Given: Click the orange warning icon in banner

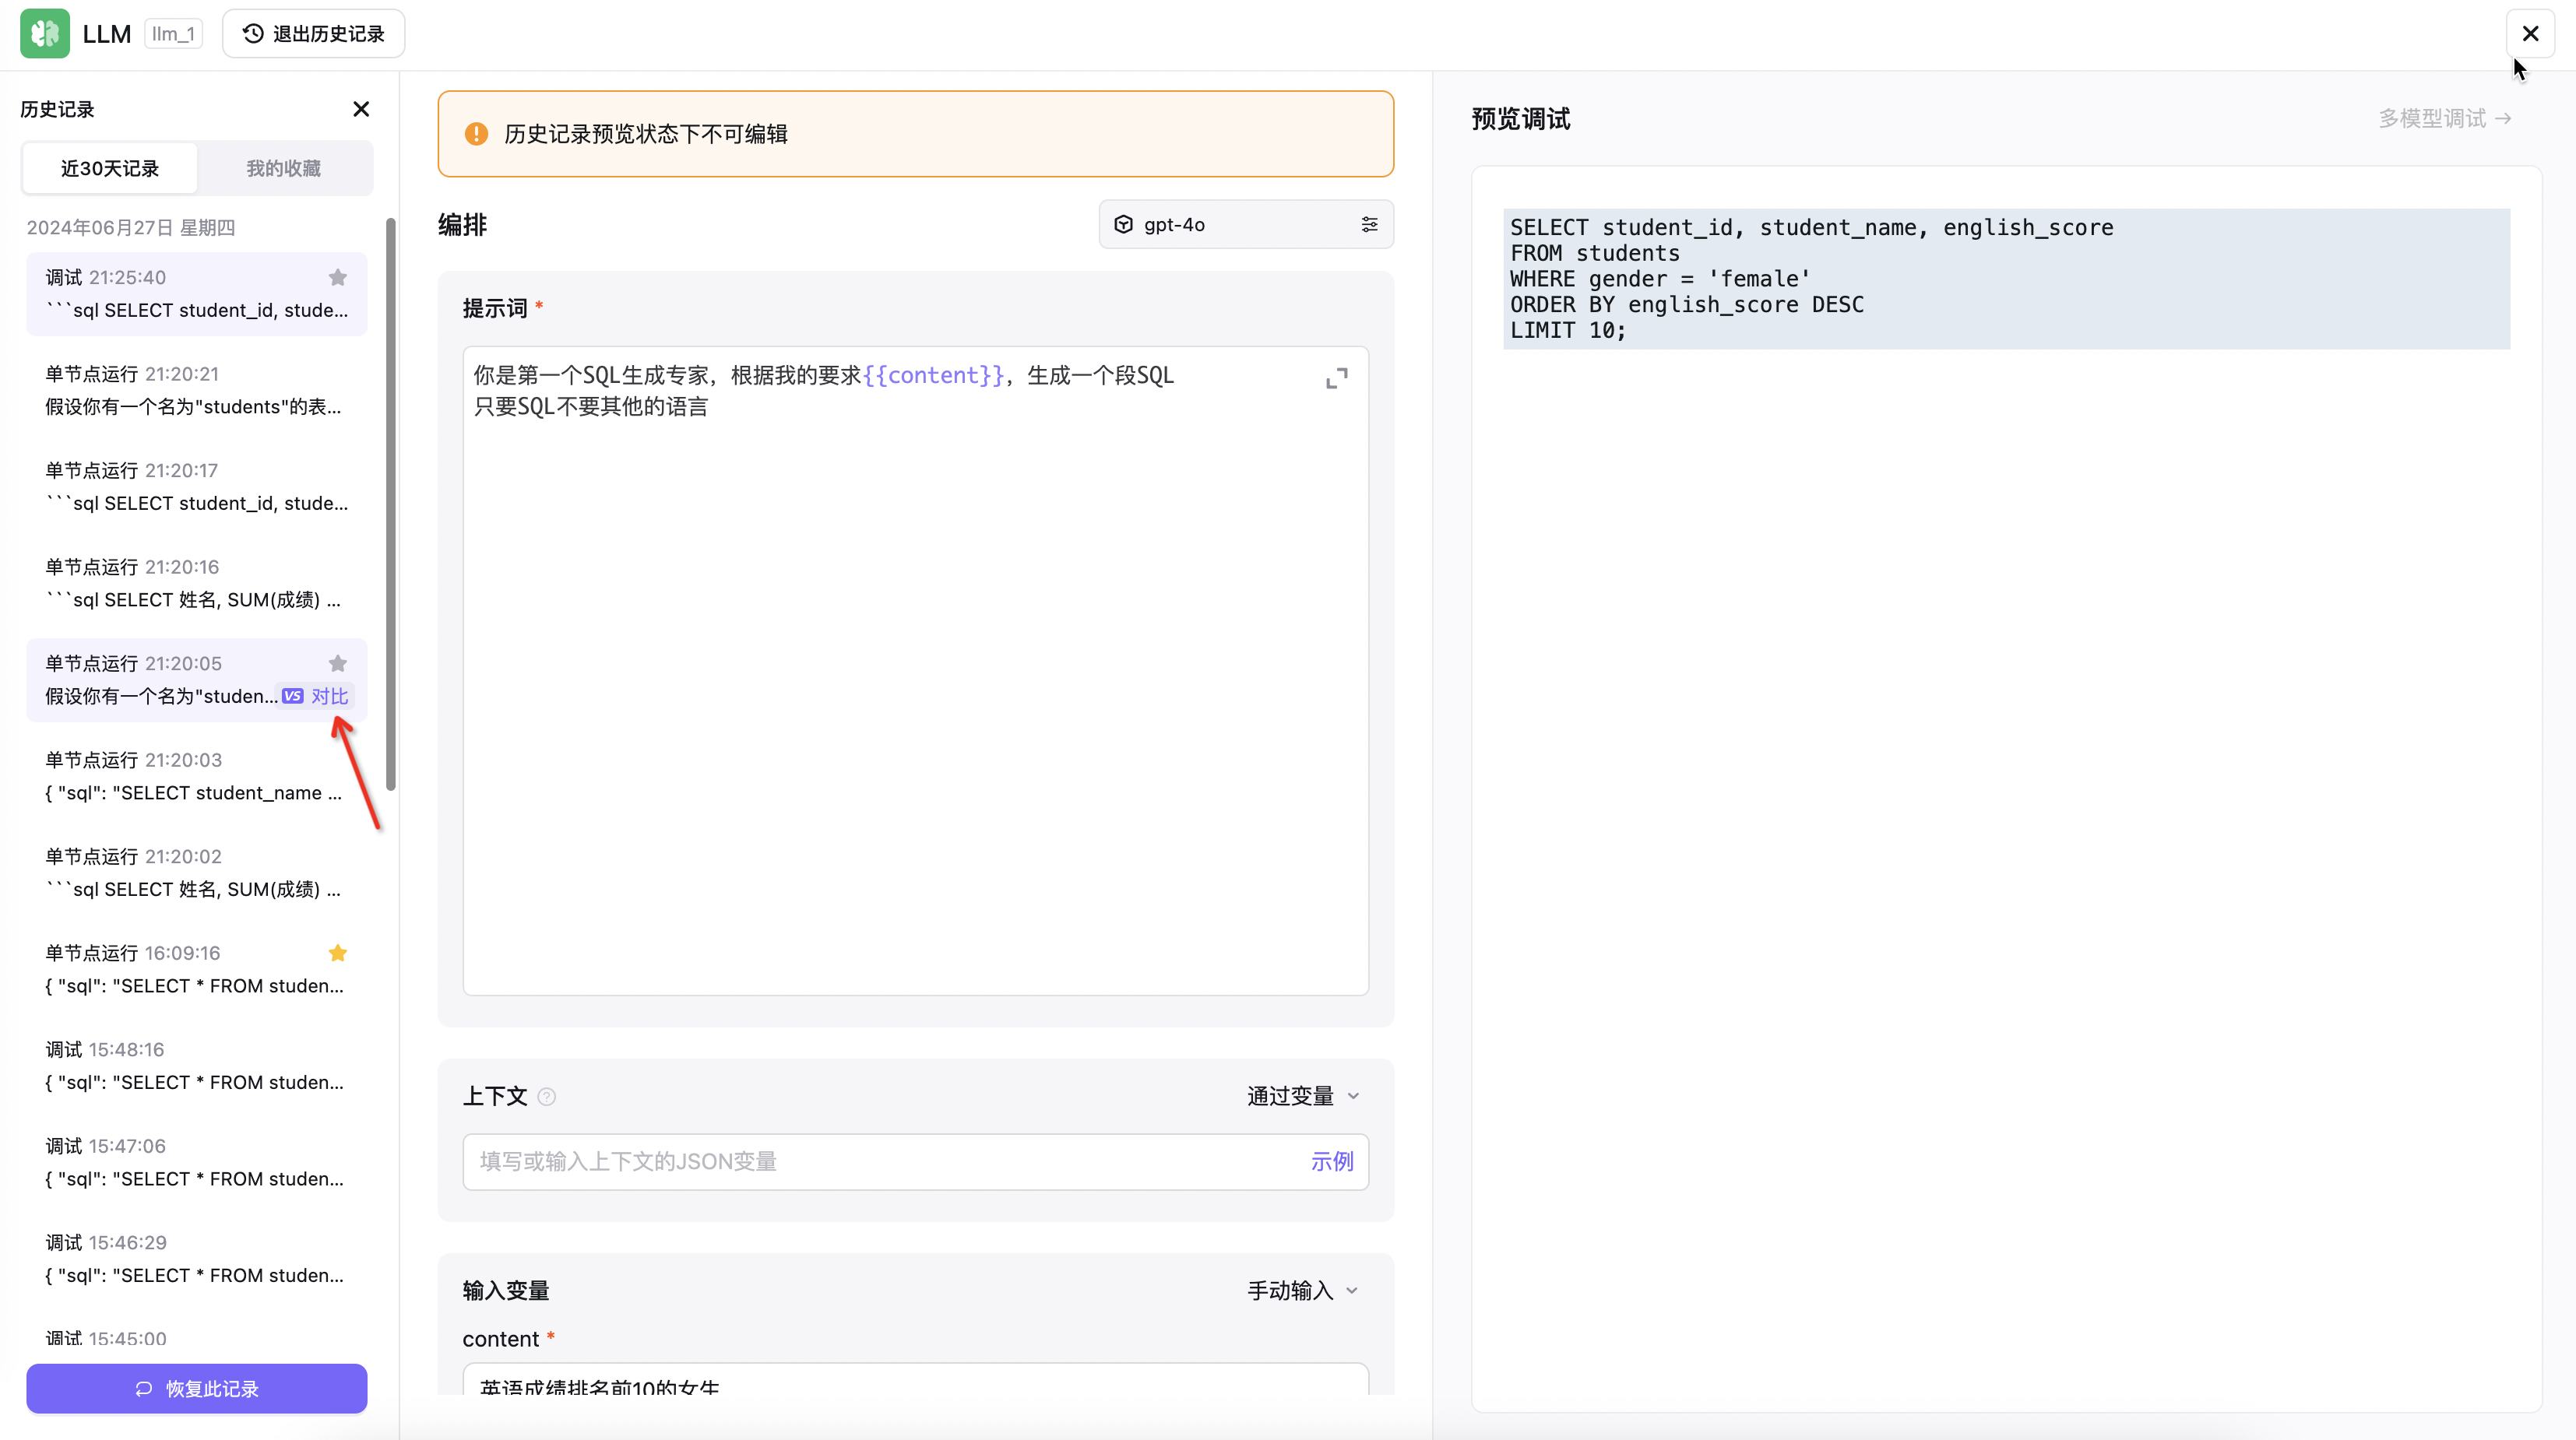Looking at the screenshot, I should [476, 134].
